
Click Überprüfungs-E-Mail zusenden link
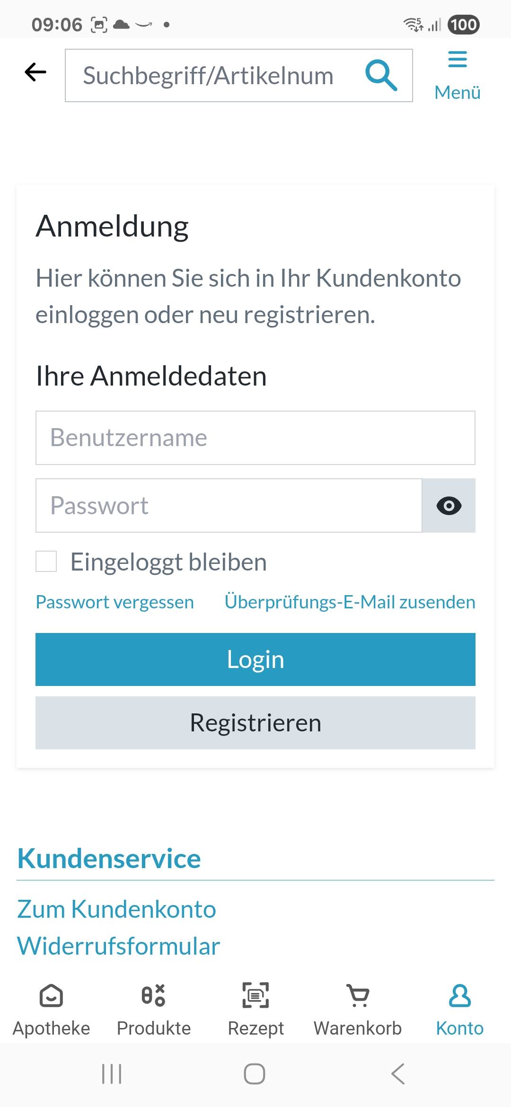click(350, 602)
